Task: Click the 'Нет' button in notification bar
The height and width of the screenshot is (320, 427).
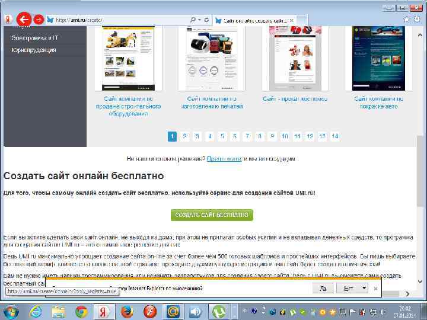Action: coord(348,288)
